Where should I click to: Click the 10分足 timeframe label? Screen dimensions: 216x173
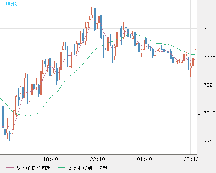(12, 4)
